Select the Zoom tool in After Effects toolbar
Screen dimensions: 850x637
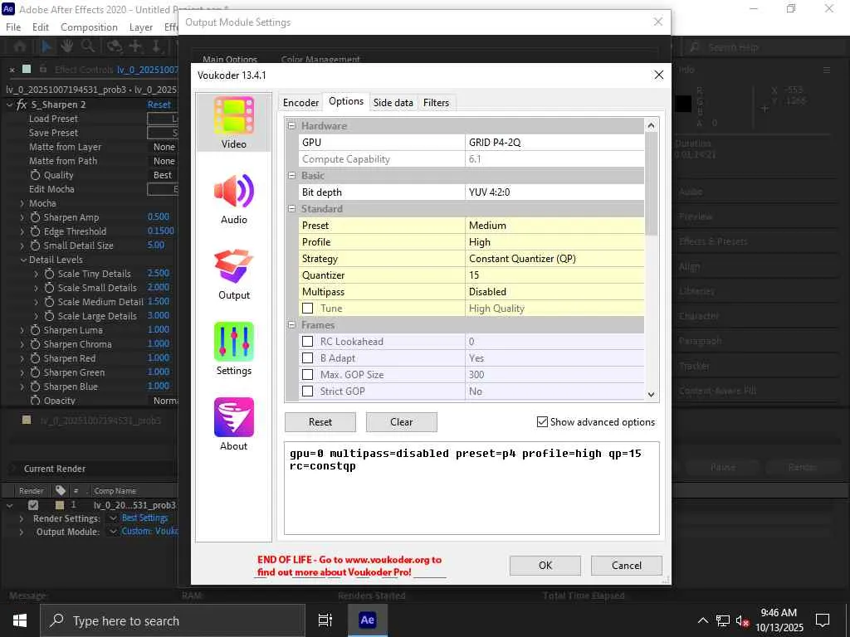pyautogui.click(x=88, y=46)
